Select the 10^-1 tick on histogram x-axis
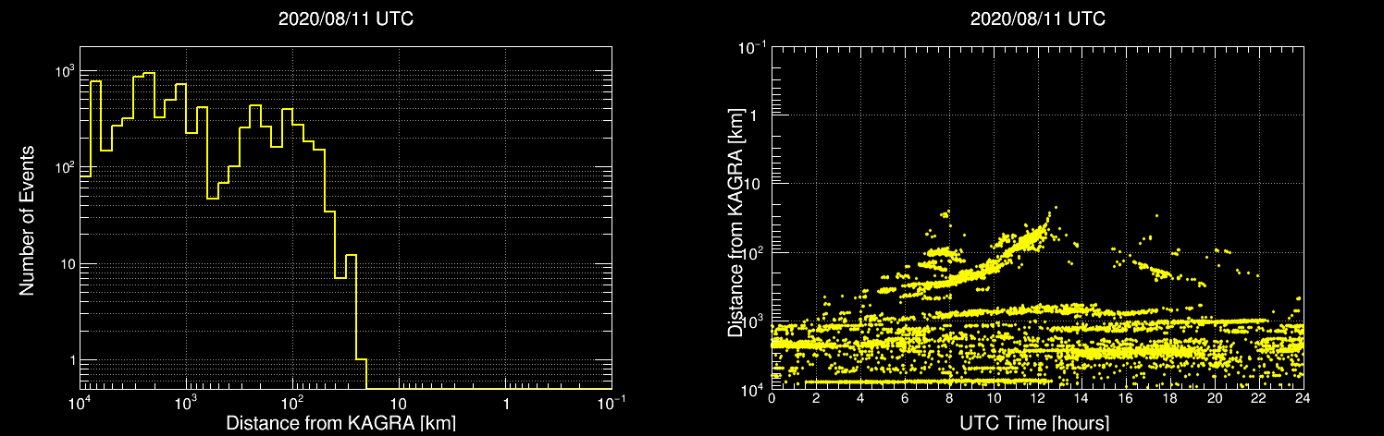 click(611, 403)
